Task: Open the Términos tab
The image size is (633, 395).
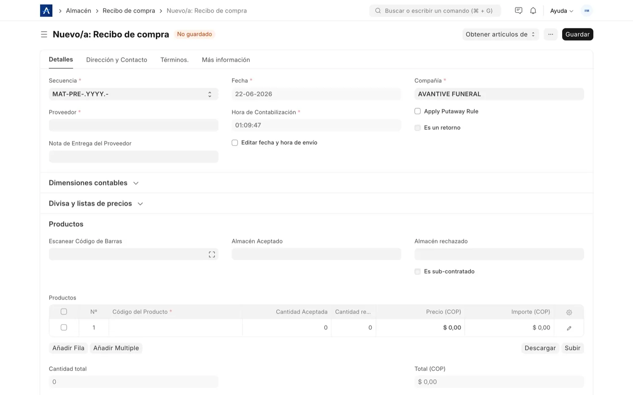Action: tap(174, 60)
